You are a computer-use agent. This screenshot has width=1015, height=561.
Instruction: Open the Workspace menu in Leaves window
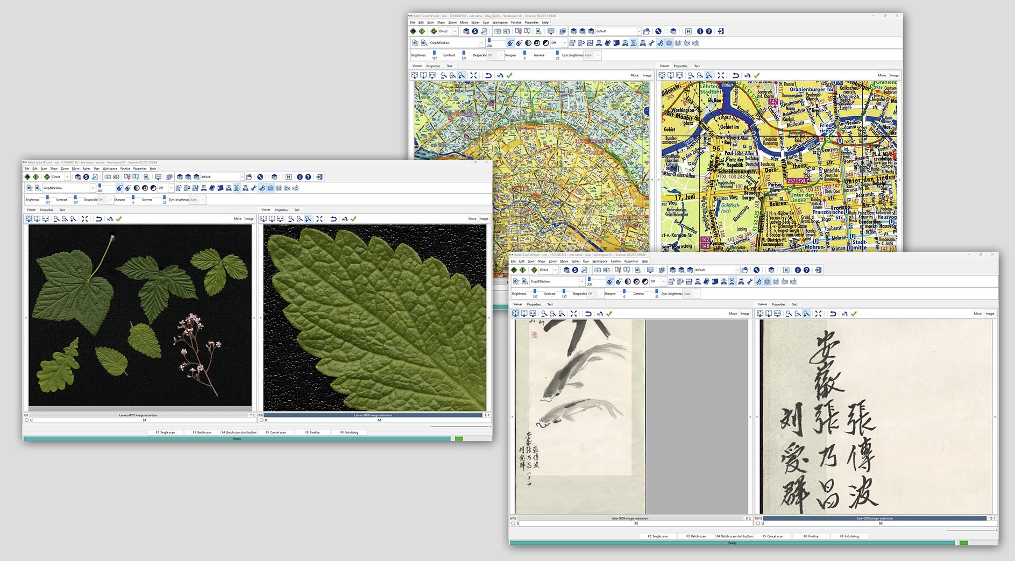tap(110, 169)
